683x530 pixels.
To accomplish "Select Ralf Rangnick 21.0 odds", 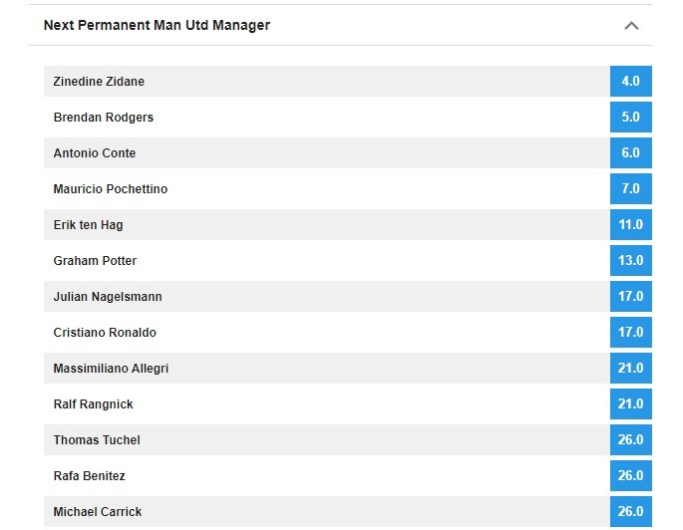I will tap(630, 404).
